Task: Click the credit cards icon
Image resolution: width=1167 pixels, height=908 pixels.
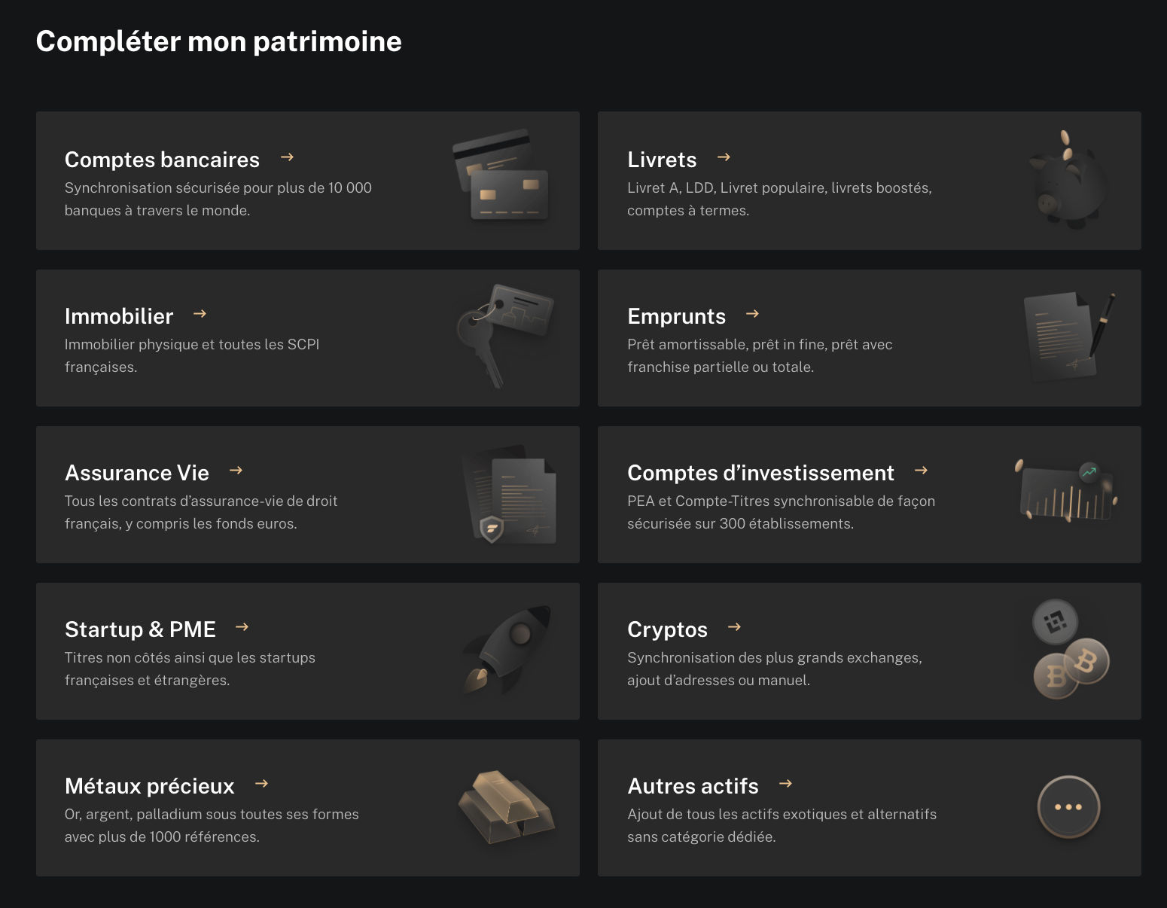Action: pyautogui.click(x=501, y=178)
